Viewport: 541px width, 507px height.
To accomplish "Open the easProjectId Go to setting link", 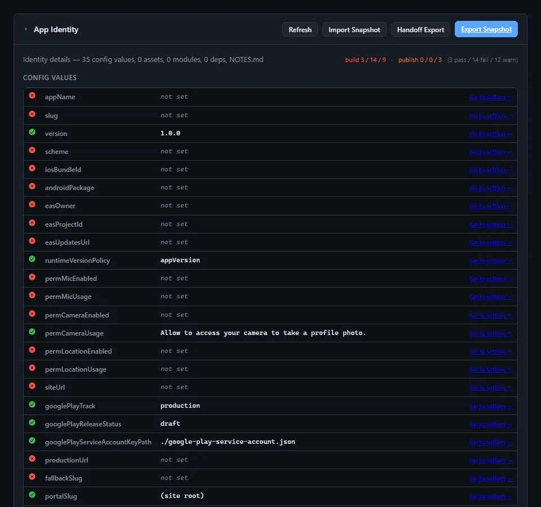I will tap(491, 224).
